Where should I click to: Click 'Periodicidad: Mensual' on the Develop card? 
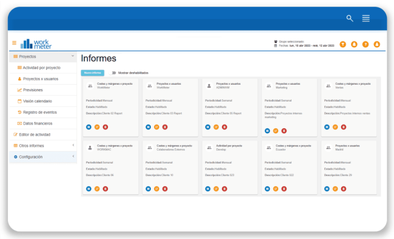218,163
